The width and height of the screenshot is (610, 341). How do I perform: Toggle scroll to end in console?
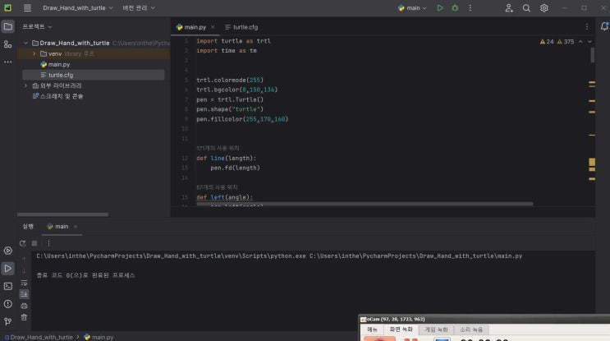pyautogui.click(x=24, y=294)
